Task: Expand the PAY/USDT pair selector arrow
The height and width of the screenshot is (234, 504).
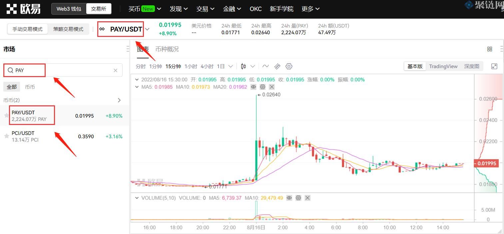Action: point(147,29)
